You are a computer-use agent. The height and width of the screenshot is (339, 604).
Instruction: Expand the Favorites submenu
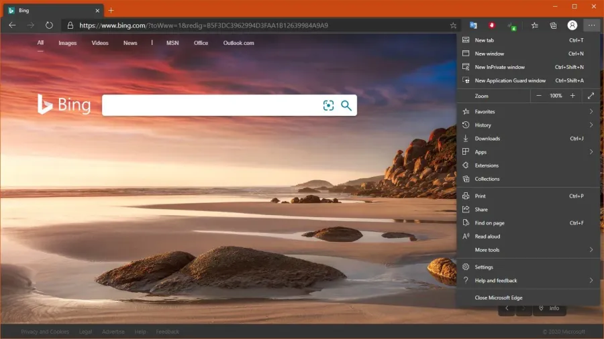click(529, 111)
